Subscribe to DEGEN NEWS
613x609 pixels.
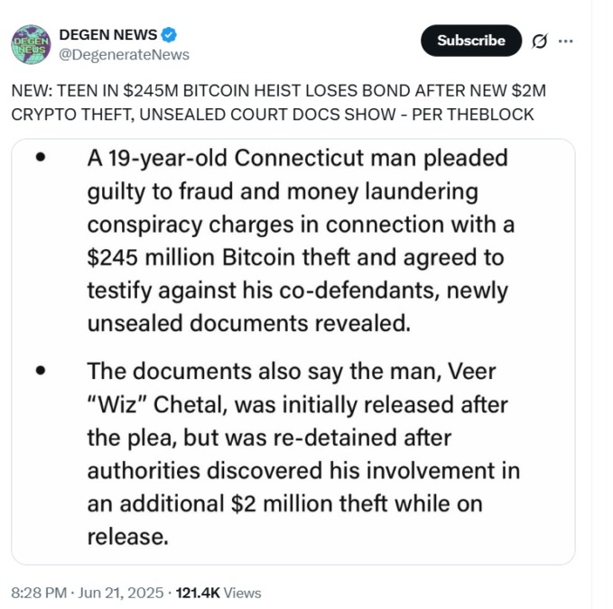pos(471,41)
